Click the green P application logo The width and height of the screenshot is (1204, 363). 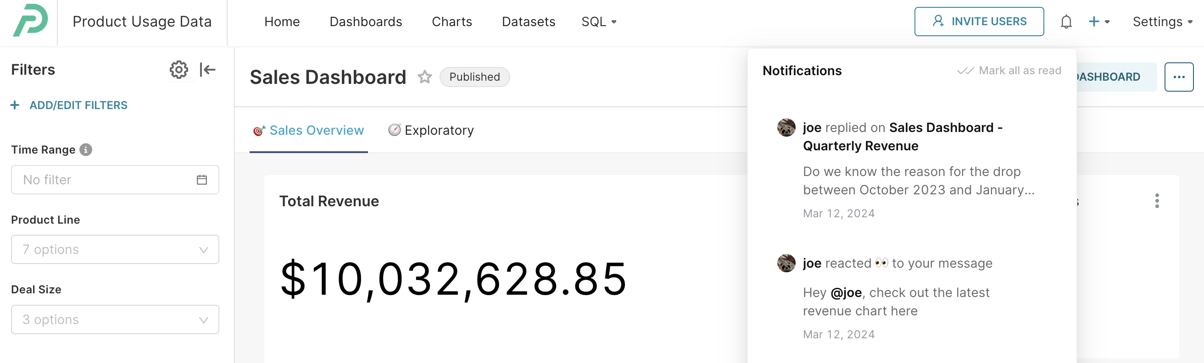click(30, 21)
